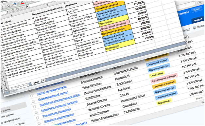Toggle italic formatting in Excel toolbar

pos(3,7)
